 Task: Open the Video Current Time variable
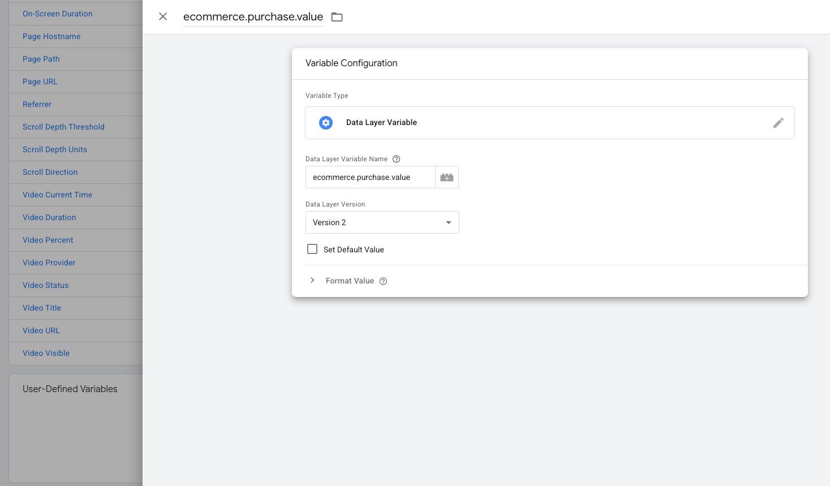[57, 195]
